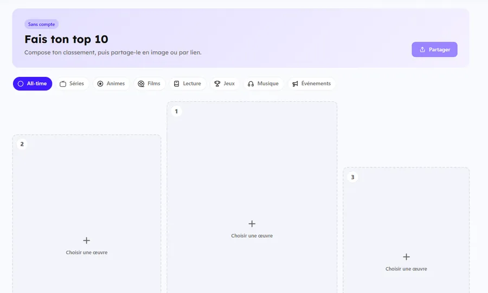This screenshot has height=293, width=488.
Task: Click the circle icon in All-time tab
Action: tap(21, 83)
